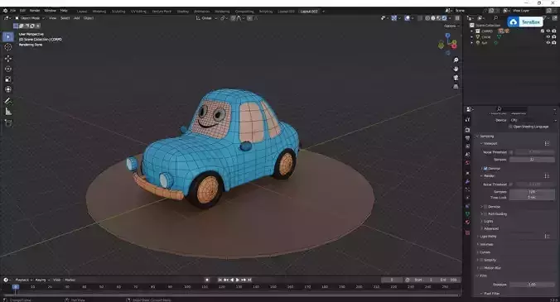
Task: Select the Transform tool
Action: coord(7,89)
